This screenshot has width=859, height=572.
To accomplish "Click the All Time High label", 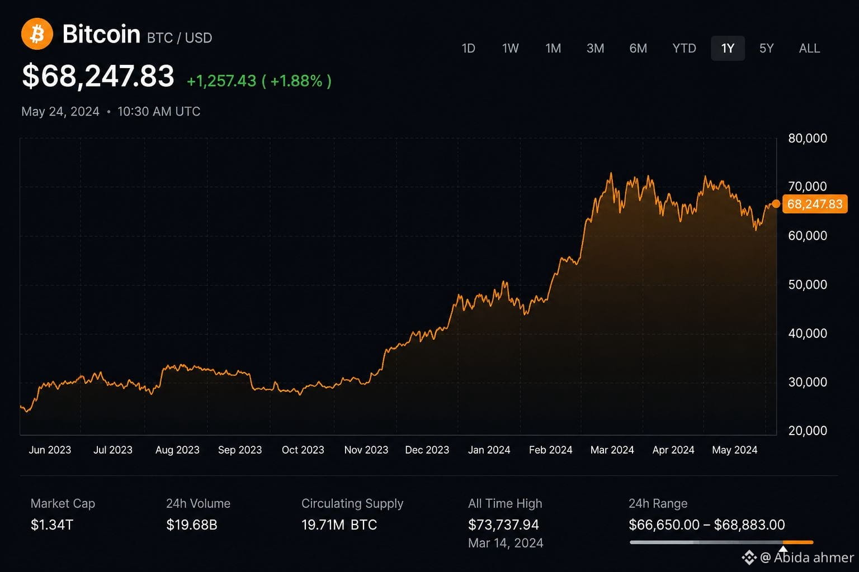I will 505,504.
